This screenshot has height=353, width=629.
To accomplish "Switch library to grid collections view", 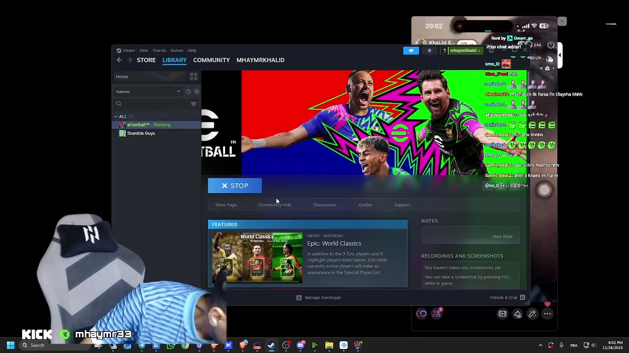I will click(x=194, y=76).
